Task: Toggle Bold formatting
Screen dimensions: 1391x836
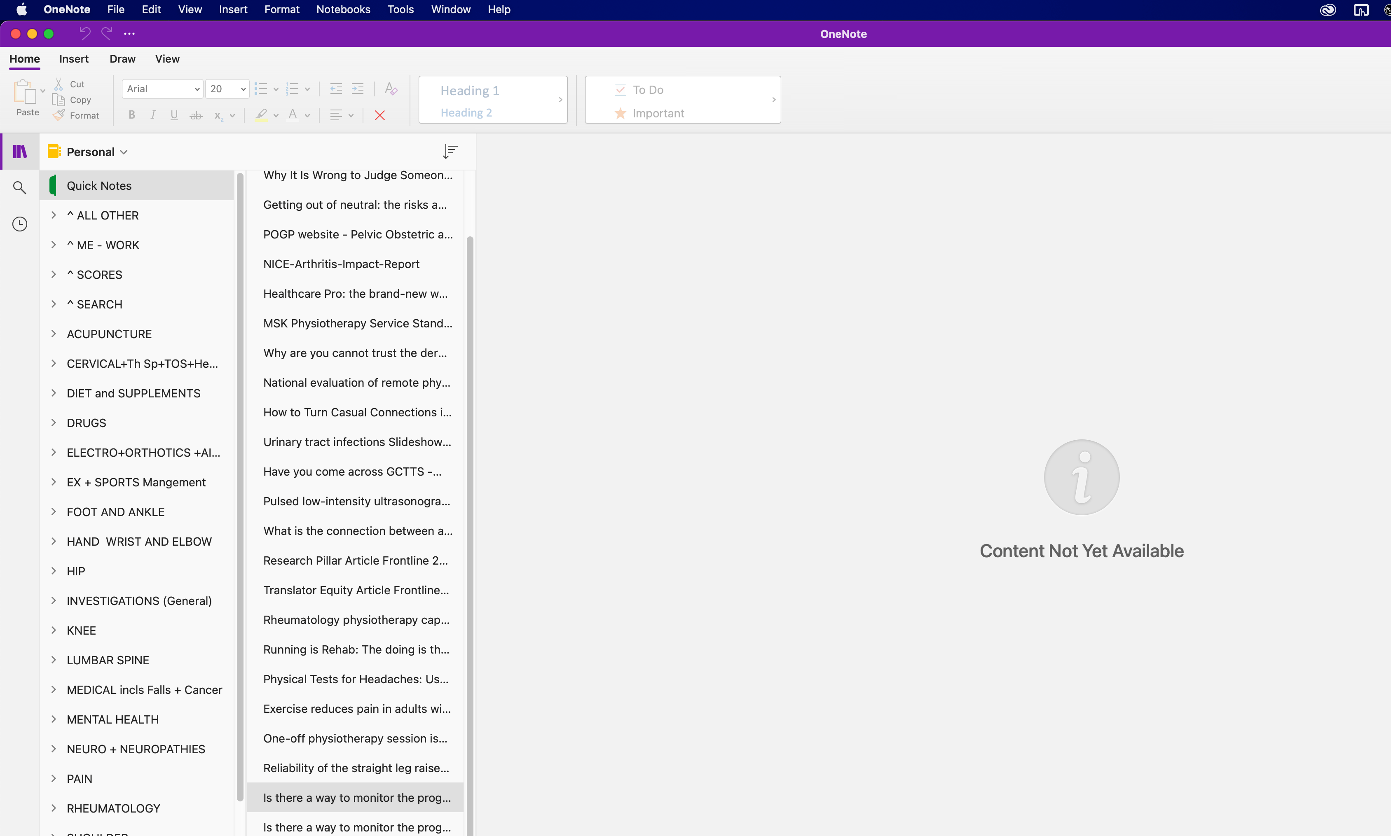Action: tap(132, 115)
